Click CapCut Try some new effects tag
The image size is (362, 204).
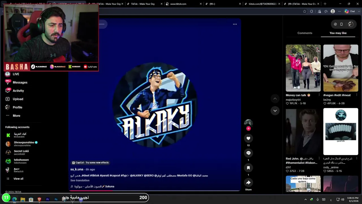(90, 163)
